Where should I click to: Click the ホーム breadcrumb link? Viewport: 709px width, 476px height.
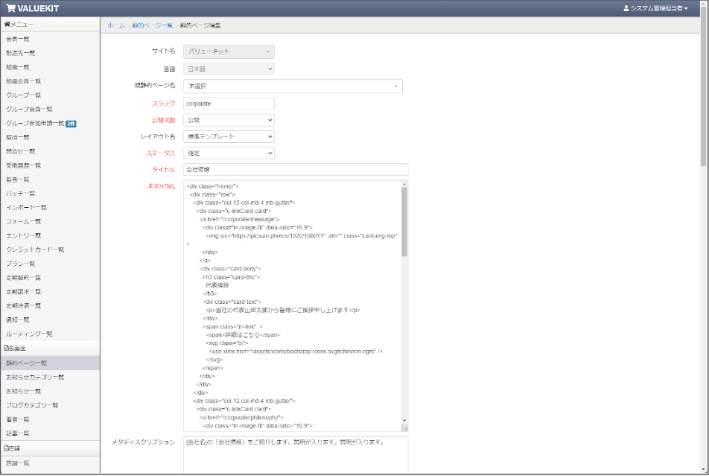point(115,25)
